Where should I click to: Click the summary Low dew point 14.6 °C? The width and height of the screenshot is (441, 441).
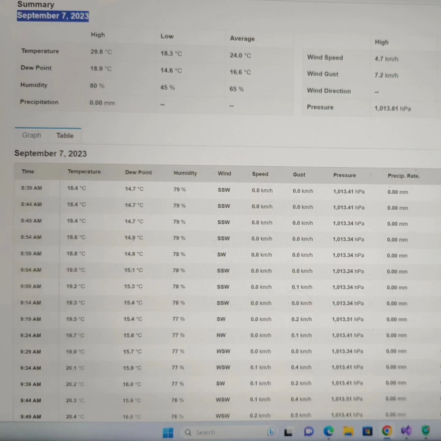click(x=171, y=70)
